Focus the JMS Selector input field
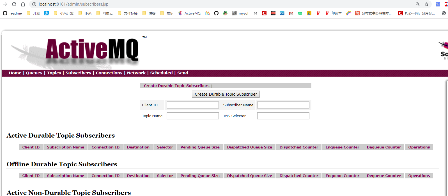Image resolution: width=448 pixels, height=196 pixels. point(283,116)
